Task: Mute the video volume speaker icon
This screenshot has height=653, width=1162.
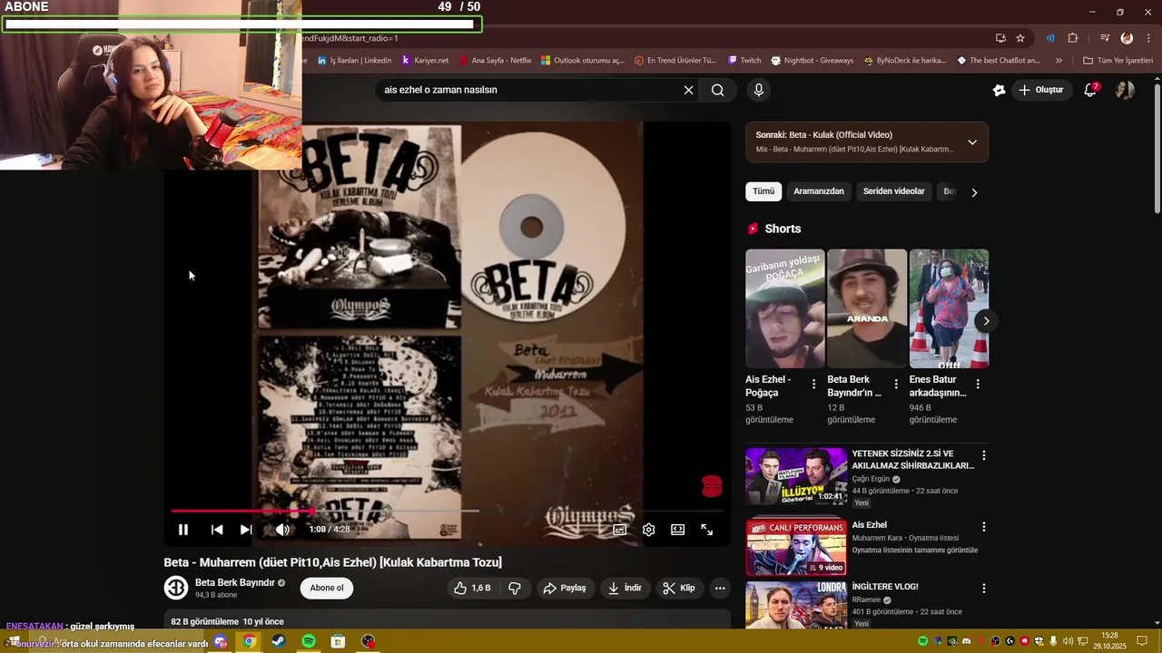Action: [x=282, y=530]
